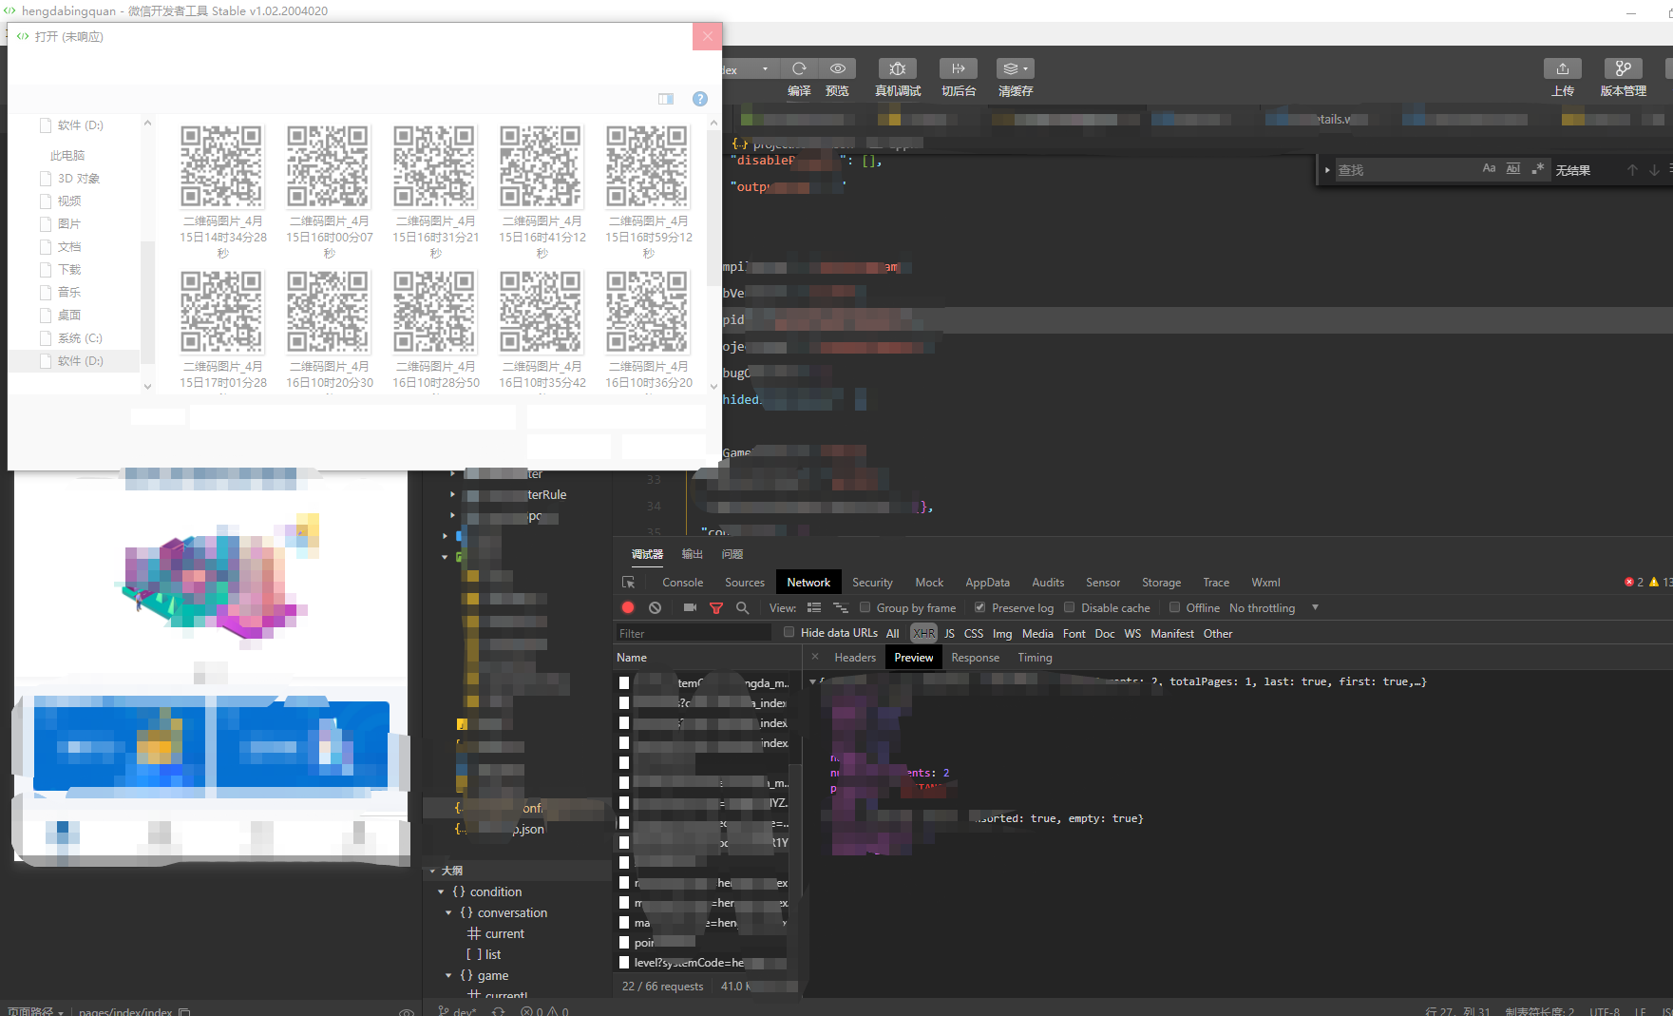Click the DevTools element inspector icon
The width and height of the screenshot is (1673, 1016).
628,583
